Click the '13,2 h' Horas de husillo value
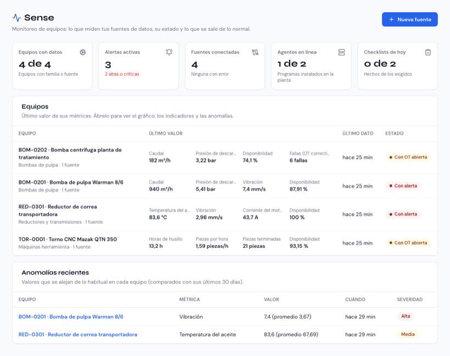This screenshot has height=356, width=450. (x=156, y=246)
